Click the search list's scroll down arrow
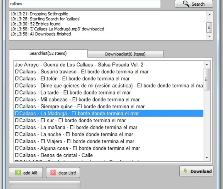The width and height of the screenshot is (223, 189). 207,158
